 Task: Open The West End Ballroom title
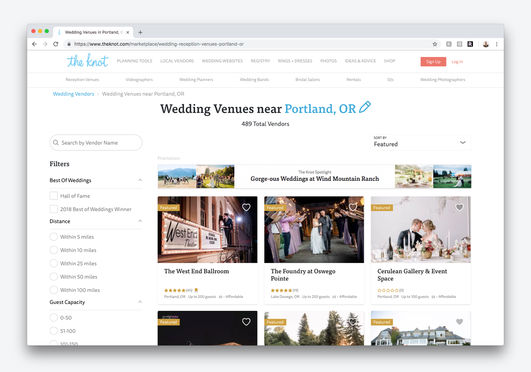click(x=196, y=271)
